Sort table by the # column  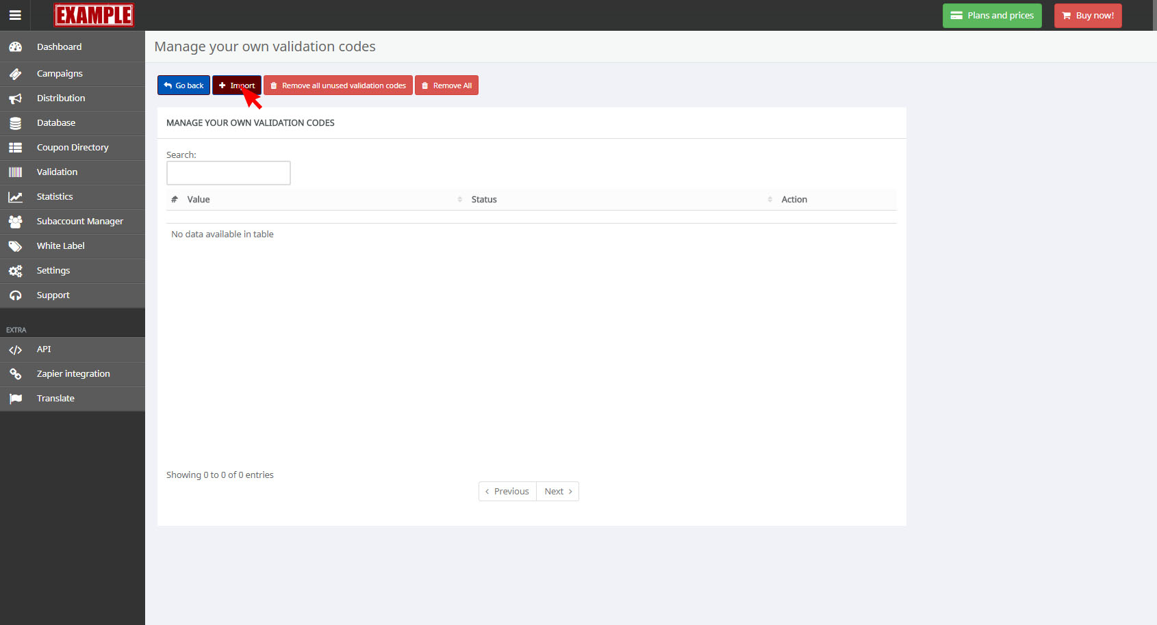[x=175, y=200]
